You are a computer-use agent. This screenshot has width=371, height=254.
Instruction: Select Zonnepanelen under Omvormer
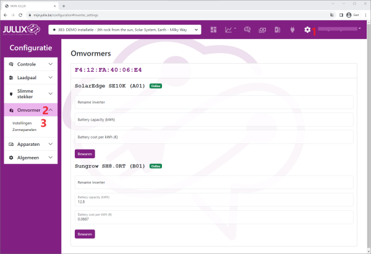[24, 130]
